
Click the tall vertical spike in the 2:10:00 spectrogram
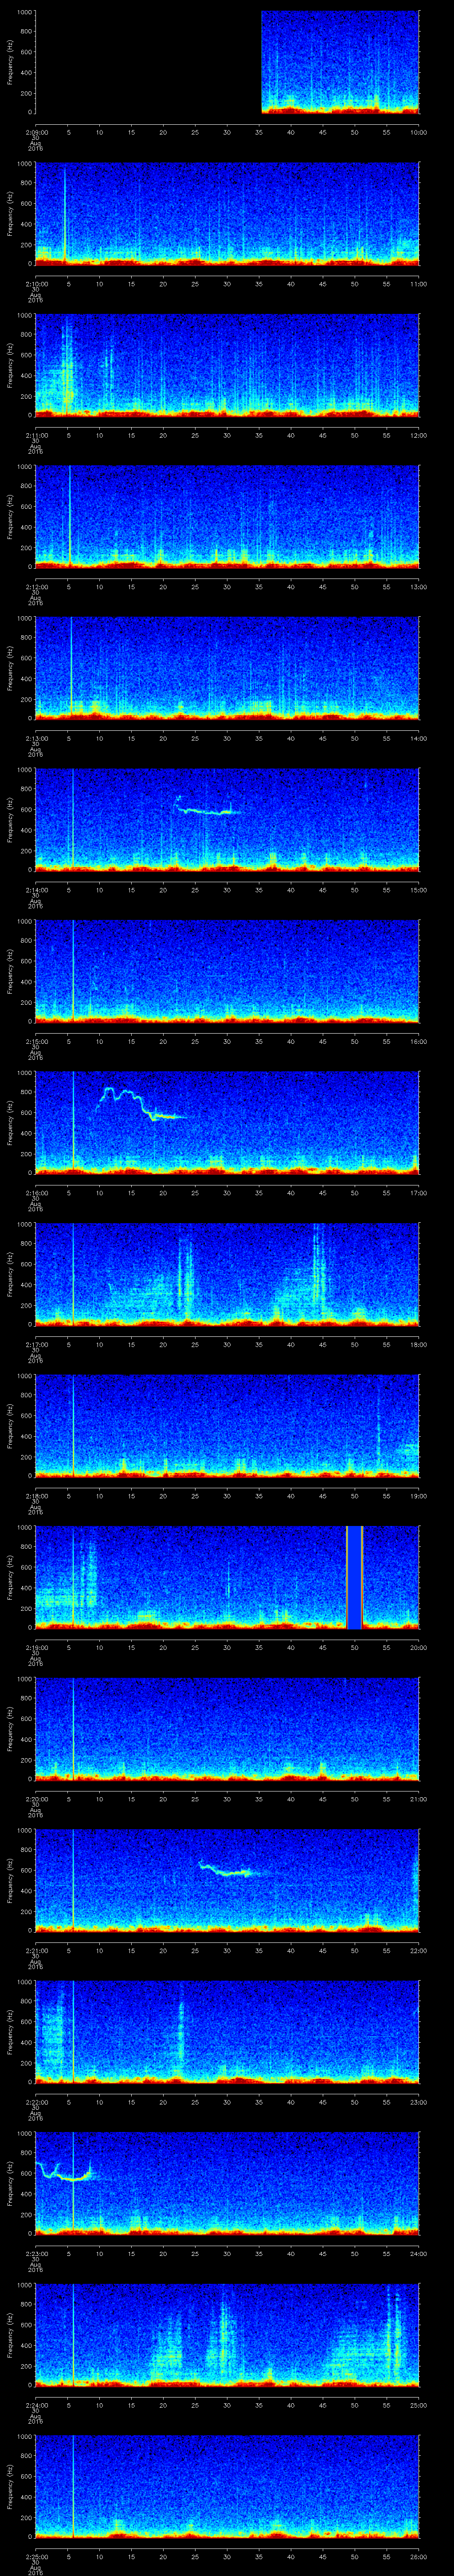tap(65, 215)
